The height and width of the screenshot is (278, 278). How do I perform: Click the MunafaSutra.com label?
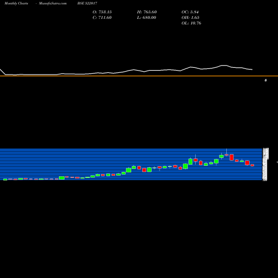click(53, 3)
